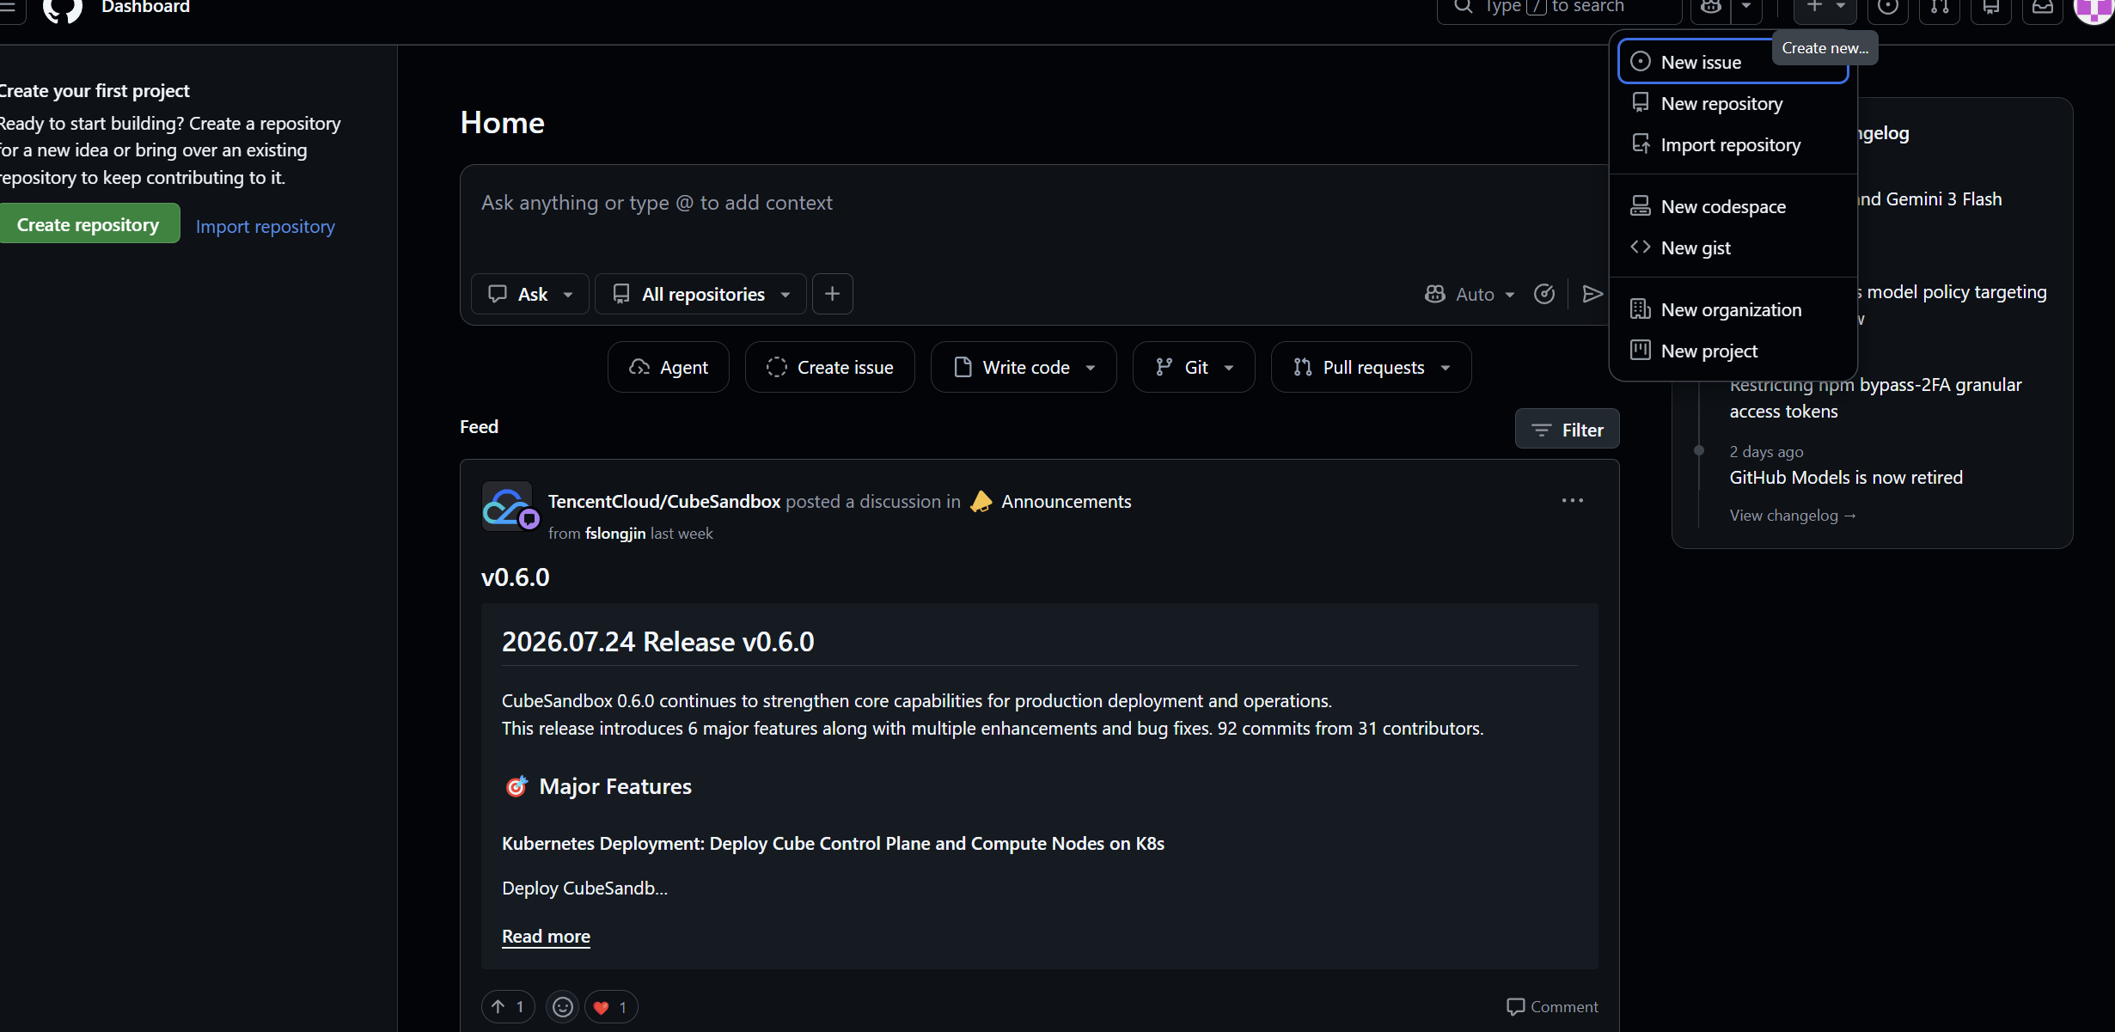Open the v0.6.0 discussion title

coord(516,577)
